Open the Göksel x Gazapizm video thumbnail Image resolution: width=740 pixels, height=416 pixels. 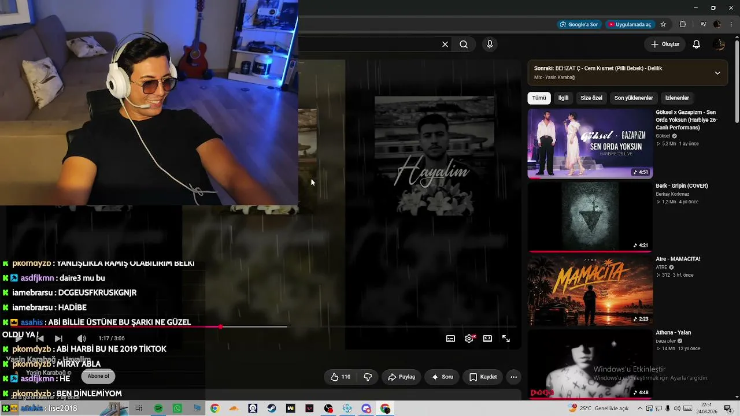(x=590, y=143)
